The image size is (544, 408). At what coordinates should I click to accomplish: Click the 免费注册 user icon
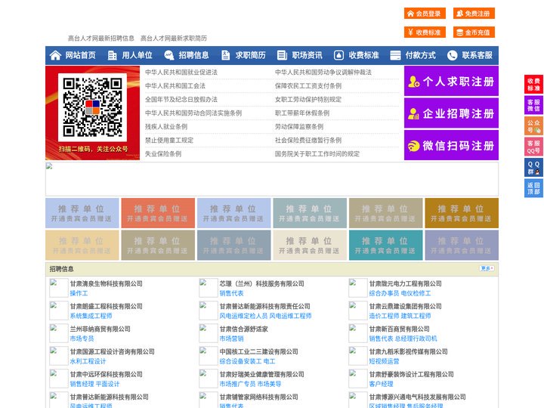pyautogui.click(x=459, y=14)
